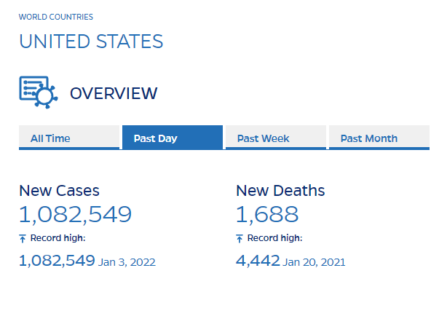This screenshot has height=335, width=447.
Task: Click the 1,688 new deaths figure
Action: [267, 214]
